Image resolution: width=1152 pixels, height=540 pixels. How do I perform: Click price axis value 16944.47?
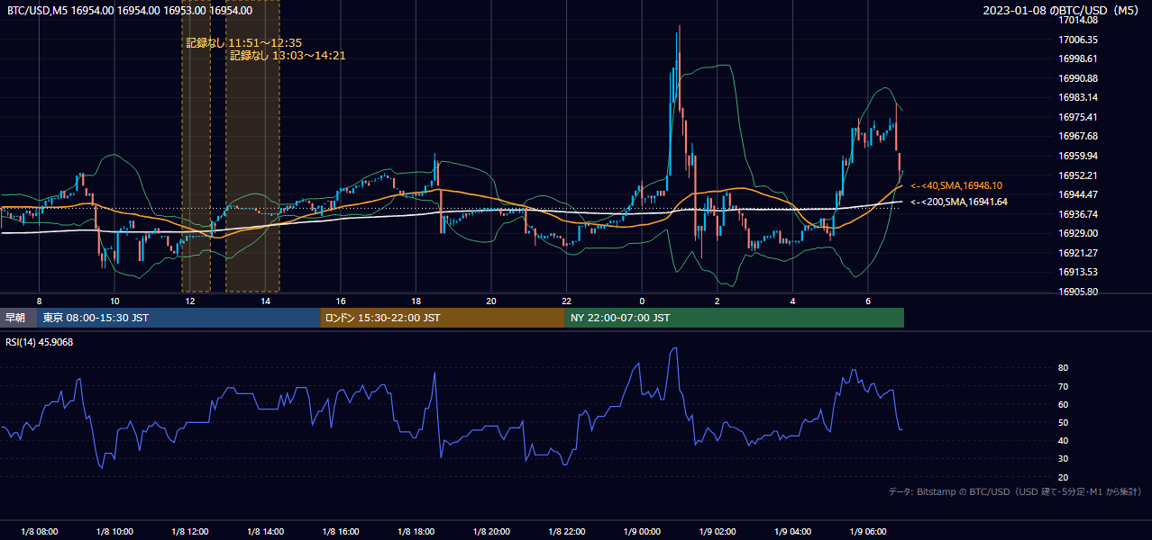[x=1077, y=194]
